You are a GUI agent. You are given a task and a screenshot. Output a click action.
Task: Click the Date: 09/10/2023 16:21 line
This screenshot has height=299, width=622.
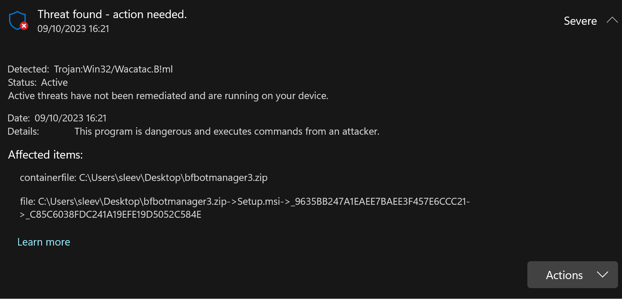[57, 118]
